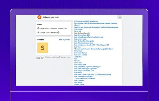
Task: Expand the More footer menu
Action: pos(68,57)
